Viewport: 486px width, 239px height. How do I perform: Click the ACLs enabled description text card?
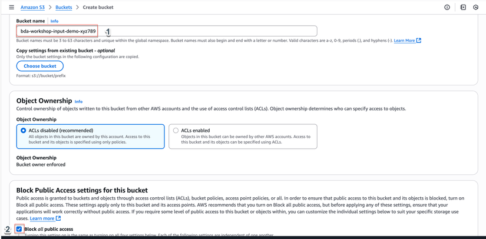point(245,139)
